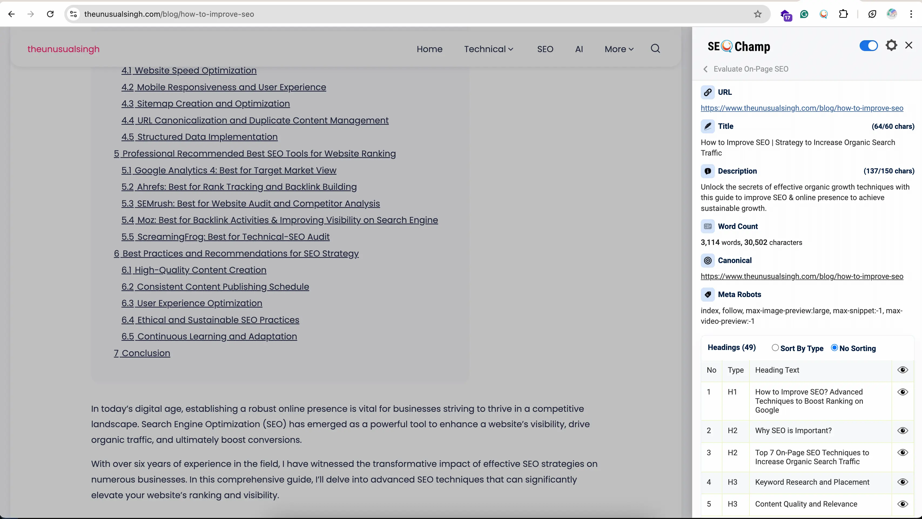Click the '3,114 words, 30,502 characters' text
Viewport: 922px width, 519px height.
751,242
